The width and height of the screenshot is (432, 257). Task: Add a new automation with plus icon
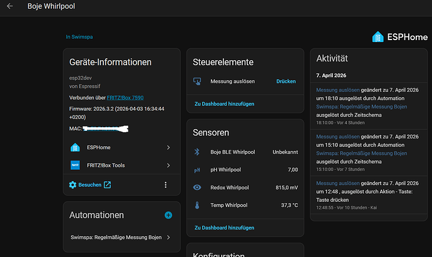[168, 215]
